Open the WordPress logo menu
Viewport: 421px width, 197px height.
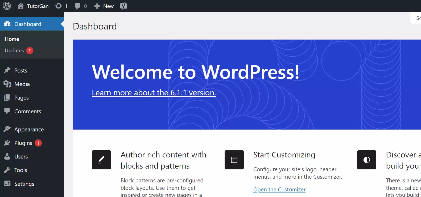pyautogui.click(x=7, y=6)
